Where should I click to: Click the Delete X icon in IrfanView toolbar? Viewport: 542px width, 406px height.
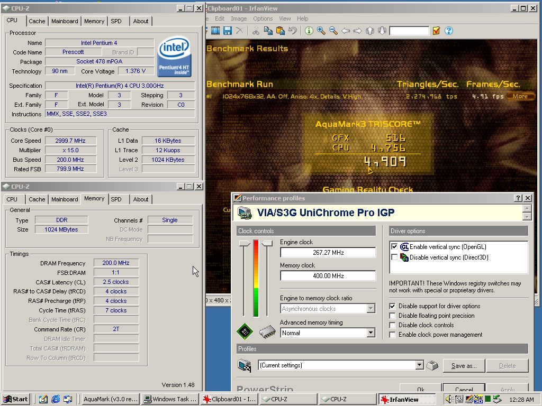click(x=239, y=31)
